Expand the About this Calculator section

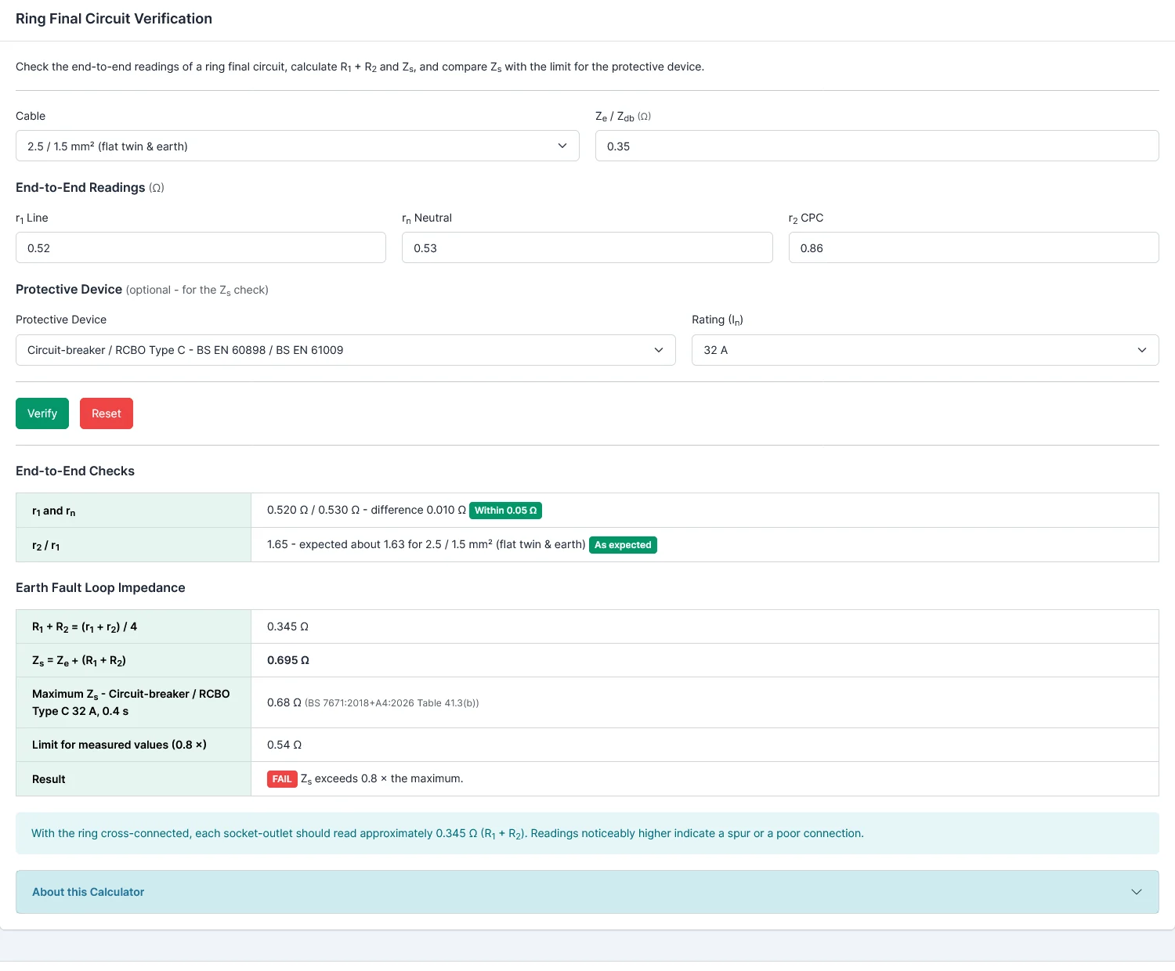pos(587,892)
